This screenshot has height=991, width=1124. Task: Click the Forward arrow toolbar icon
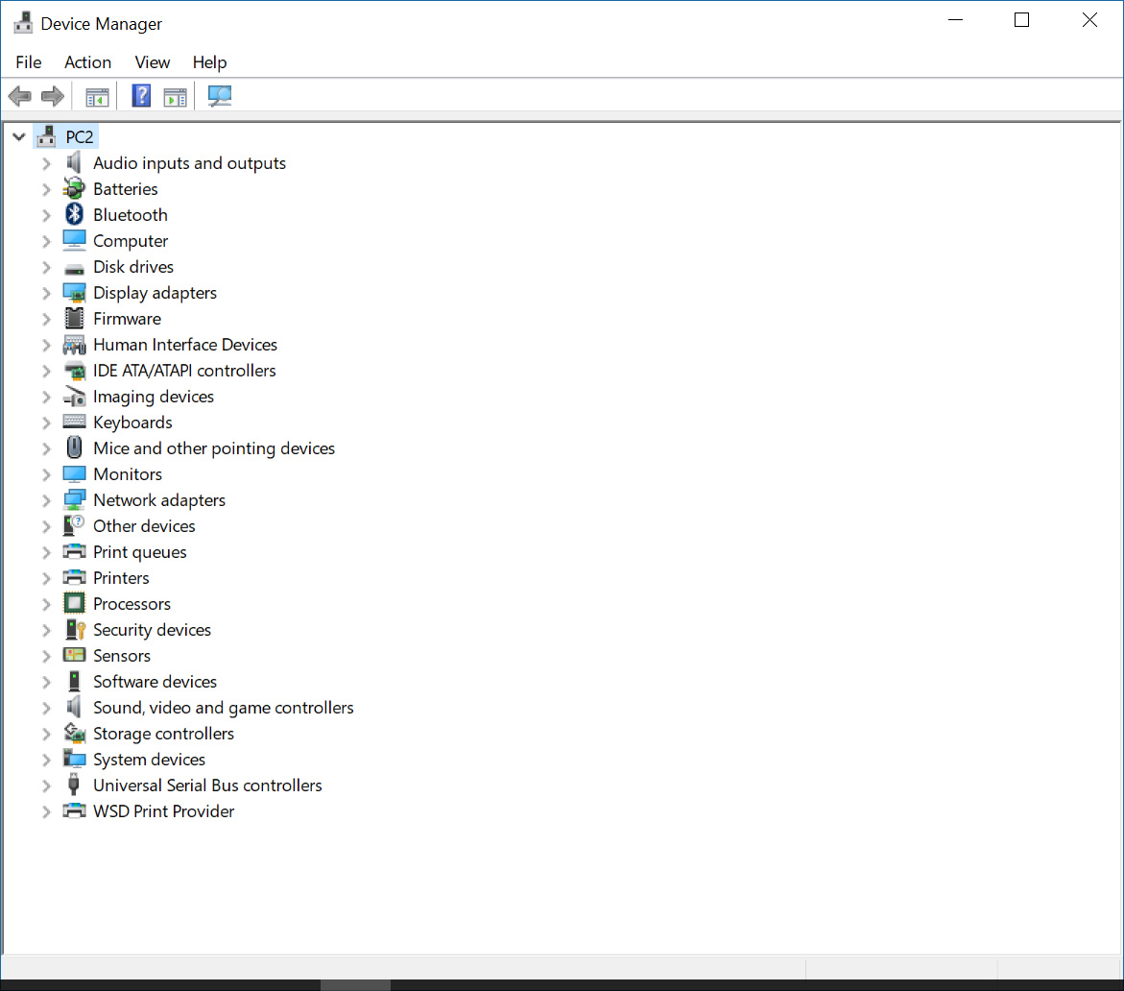[53, 96]
